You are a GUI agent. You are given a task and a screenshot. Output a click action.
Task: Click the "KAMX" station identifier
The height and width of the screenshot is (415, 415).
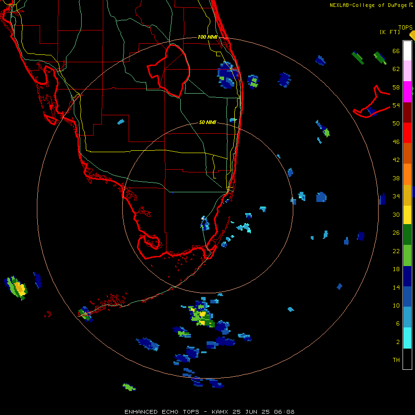point(221,412)
